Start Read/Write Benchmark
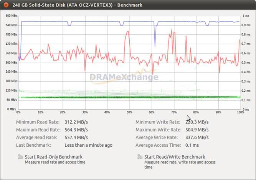This screenshot has height=180, width=256. point(175,157)
